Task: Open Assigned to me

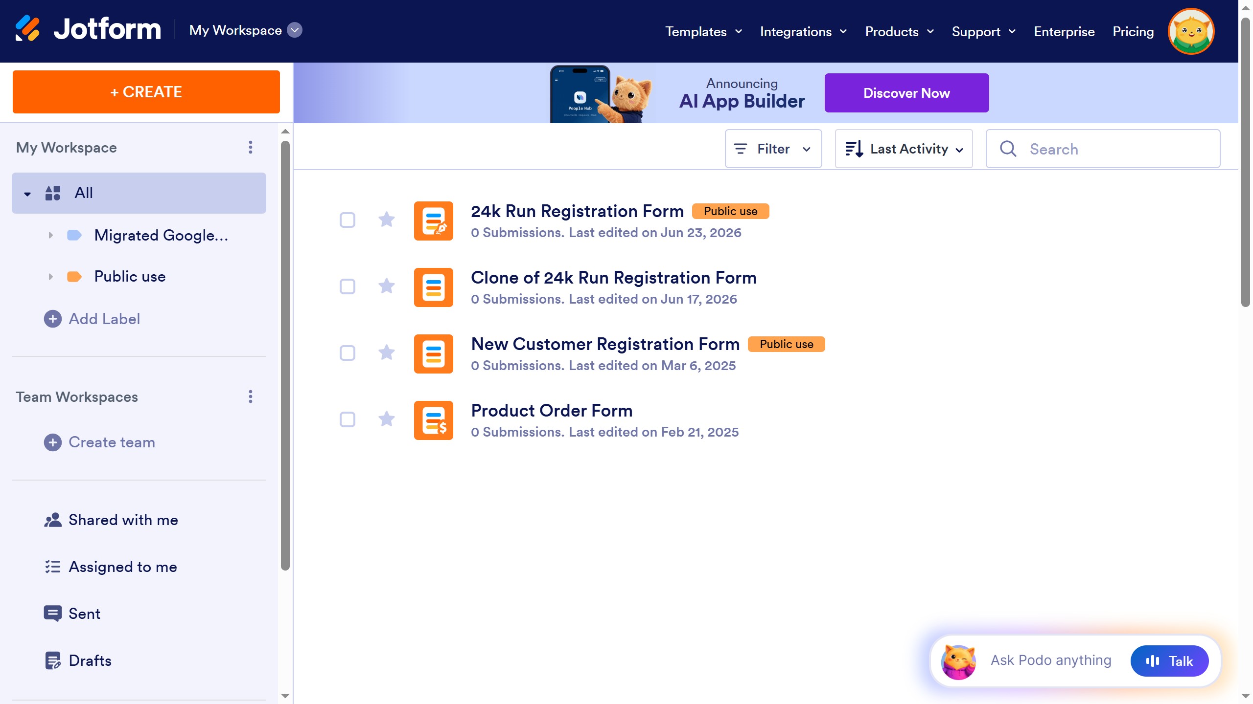Action: [123, 567]
